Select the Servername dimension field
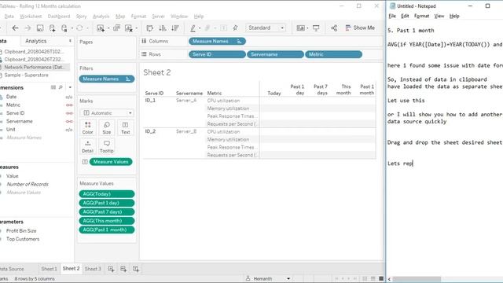Viewport: 503px width, 283px height. pos(19,121)
